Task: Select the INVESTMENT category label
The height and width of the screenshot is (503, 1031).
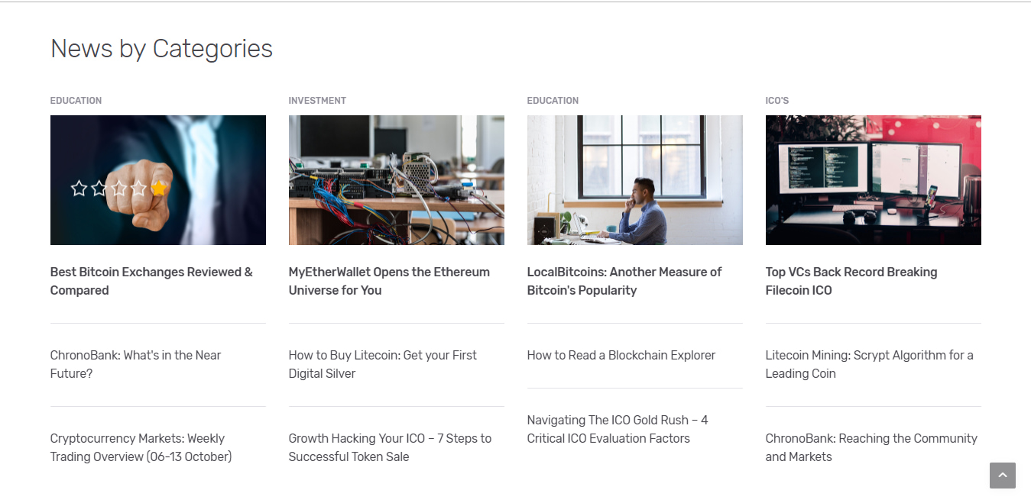Action: point(317,101)
